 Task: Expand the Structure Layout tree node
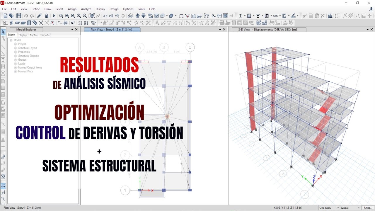point(16,48)
